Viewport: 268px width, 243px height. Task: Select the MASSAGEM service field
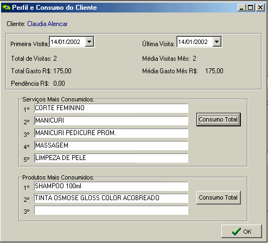(x=111, y=145)
